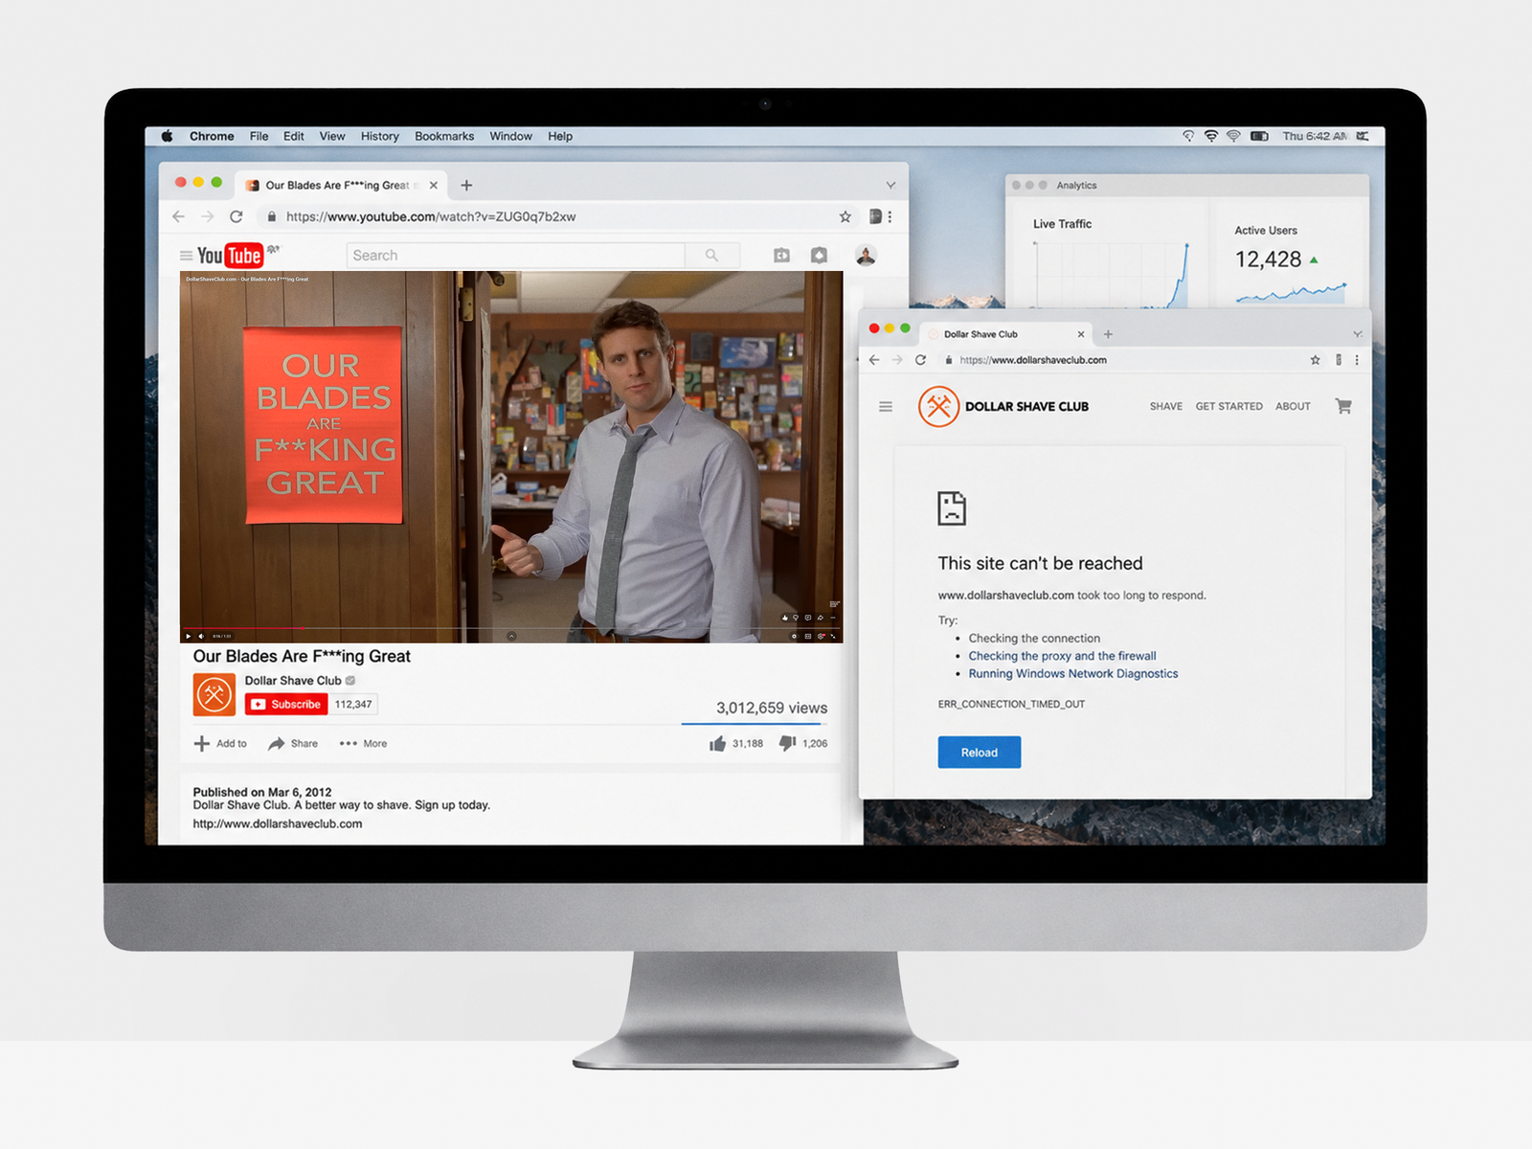This screenshot has width=1532, height=1149.
Task: Go forward in the YouTube browser window
Action: pyautogui.click(x=207, y=216)
